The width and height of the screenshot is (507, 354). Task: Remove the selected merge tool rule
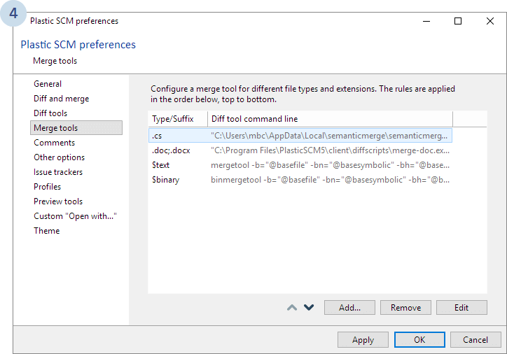point(405,308)
